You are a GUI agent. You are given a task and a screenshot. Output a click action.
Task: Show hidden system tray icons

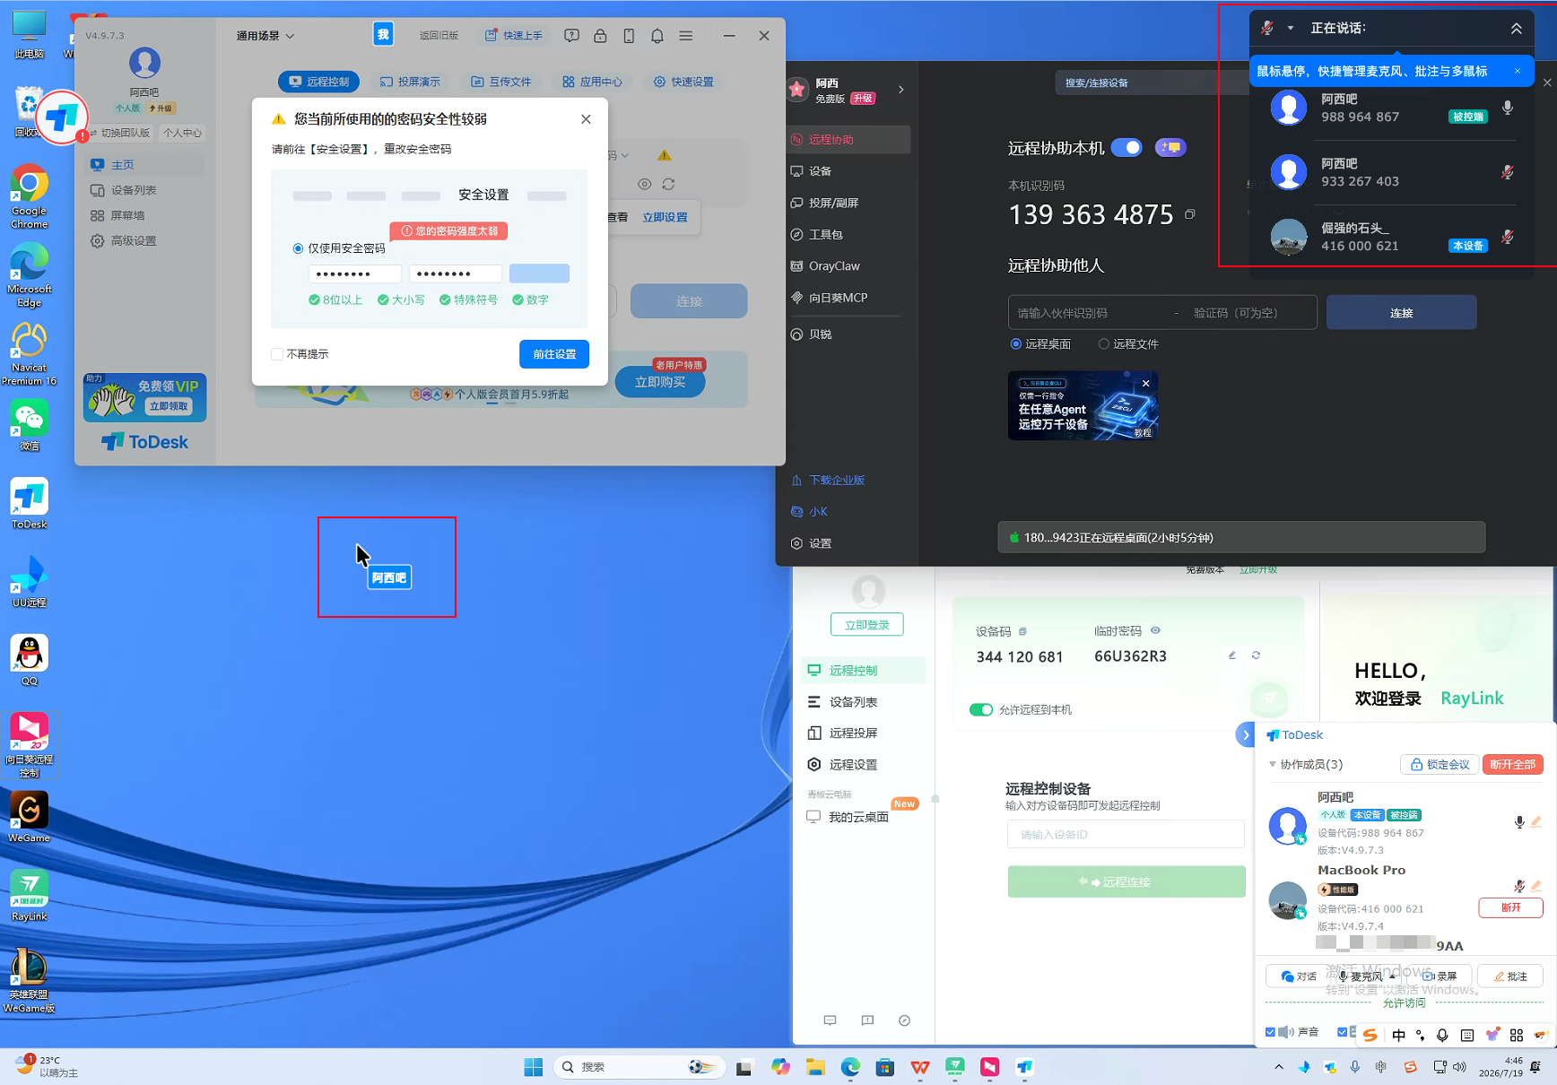(x=1279, y=1066)
